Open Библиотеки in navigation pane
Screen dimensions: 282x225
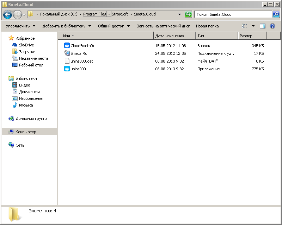pos(26,78)
